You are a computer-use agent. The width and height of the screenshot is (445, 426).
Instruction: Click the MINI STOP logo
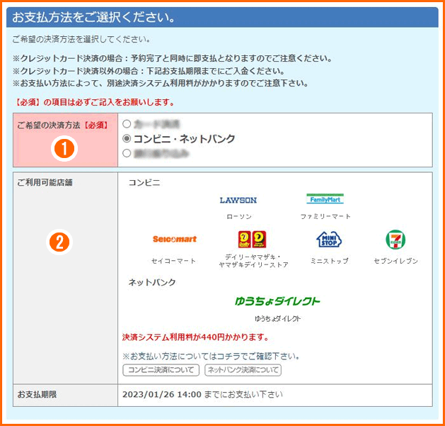coord(329,240)
